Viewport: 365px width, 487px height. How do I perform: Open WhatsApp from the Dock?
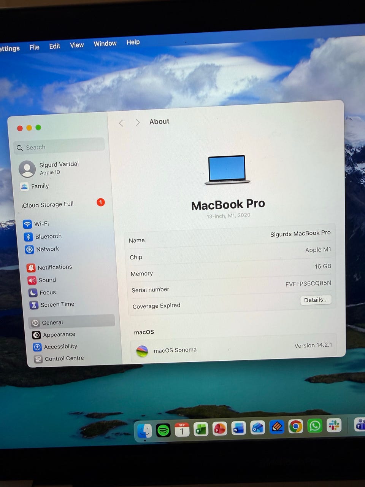[315, 426]
